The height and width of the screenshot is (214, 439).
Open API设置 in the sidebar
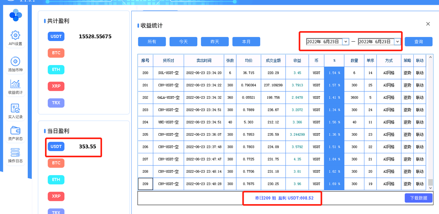pos(15,38)
